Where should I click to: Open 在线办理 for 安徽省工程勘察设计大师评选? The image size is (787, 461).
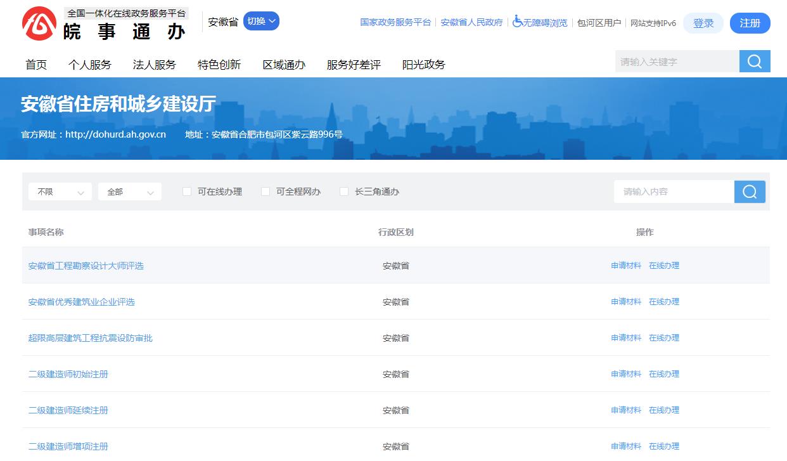click(x=663, y=265)
